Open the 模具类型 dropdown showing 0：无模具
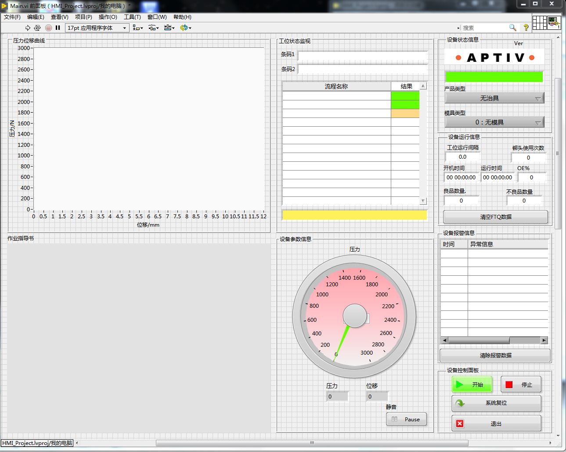The width and height of the screenshot is (566, 452). (x=494, y=122)
